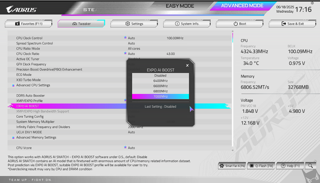Select the CPU Clock Ratio row
The height and width of the screenshot is (183, 320).
tap(120, 54)
